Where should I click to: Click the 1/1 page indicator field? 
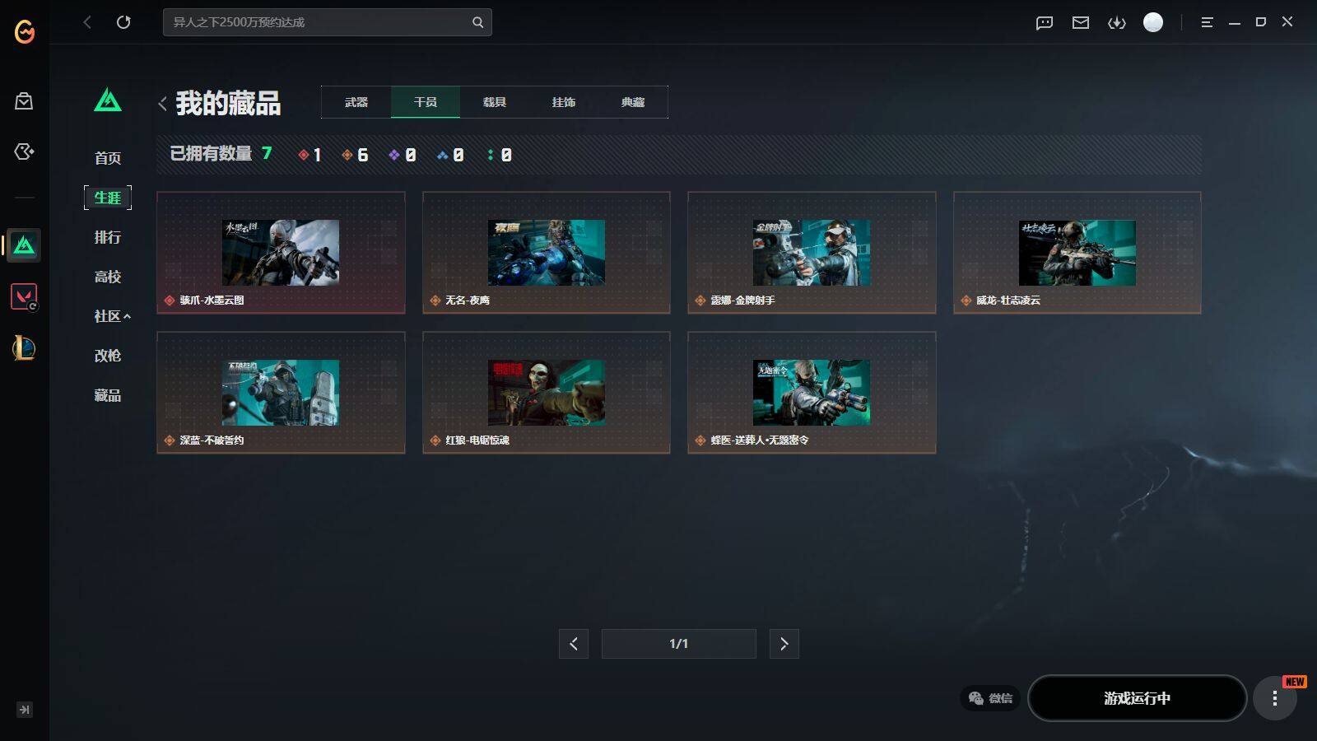tap(679, 644)
